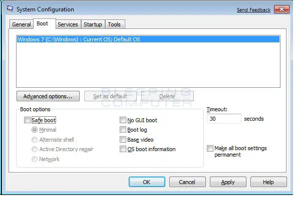
Task: Toggle OS boot information checkbox
Action: click(123, 149)
